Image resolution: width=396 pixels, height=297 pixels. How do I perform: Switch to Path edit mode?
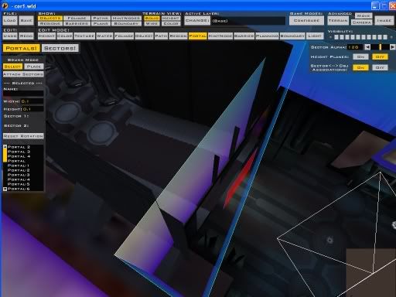(161, 36)
